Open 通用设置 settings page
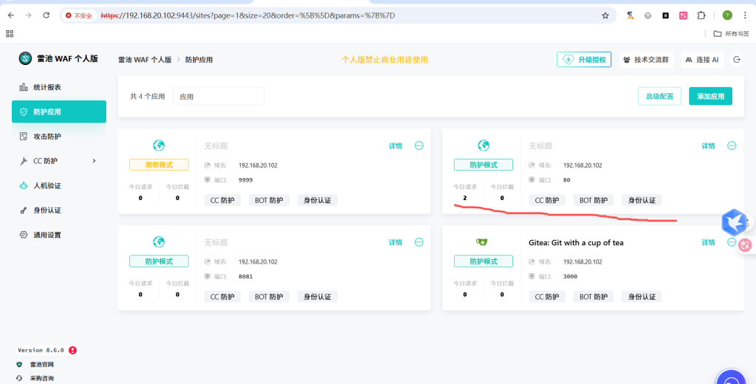 tap(47, 235)
